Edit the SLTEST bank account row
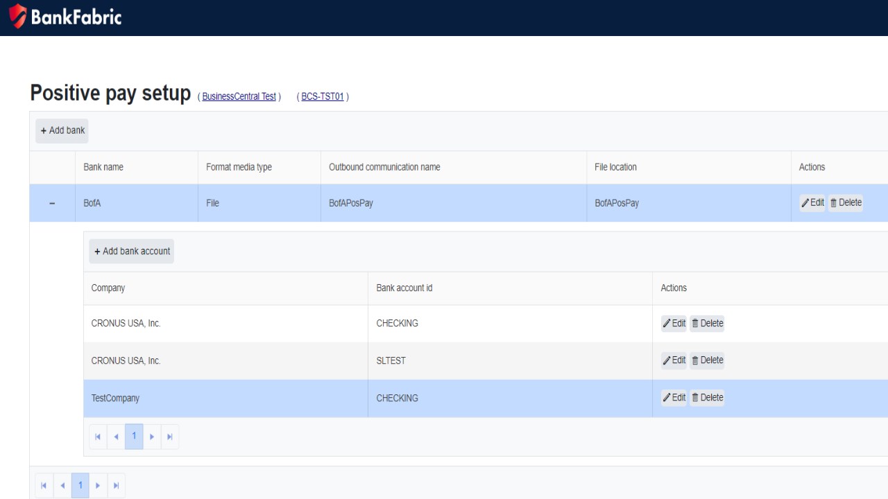The image size is (888, 499). point(674,360)
